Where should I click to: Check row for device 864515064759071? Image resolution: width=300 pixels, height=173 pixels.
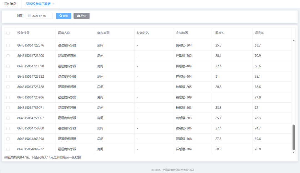coord(8,108)
